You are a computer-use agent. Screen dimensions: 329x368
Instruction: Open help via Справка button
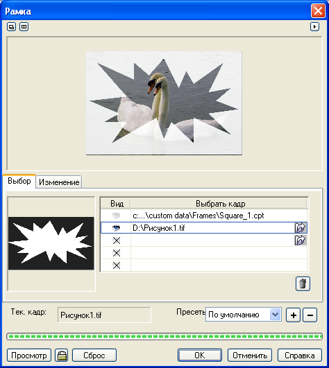point(300,356)
